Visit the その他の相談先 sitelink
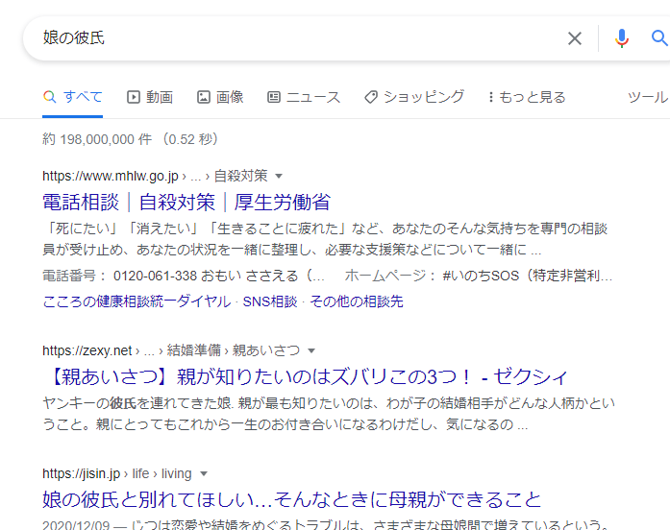The width and height of the screenshot is (670, 530). pos(356,301)
